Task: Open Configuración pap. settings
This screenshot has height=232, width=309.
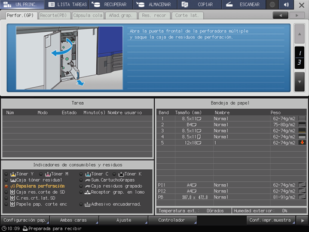Action: click(x=25, y=220)
